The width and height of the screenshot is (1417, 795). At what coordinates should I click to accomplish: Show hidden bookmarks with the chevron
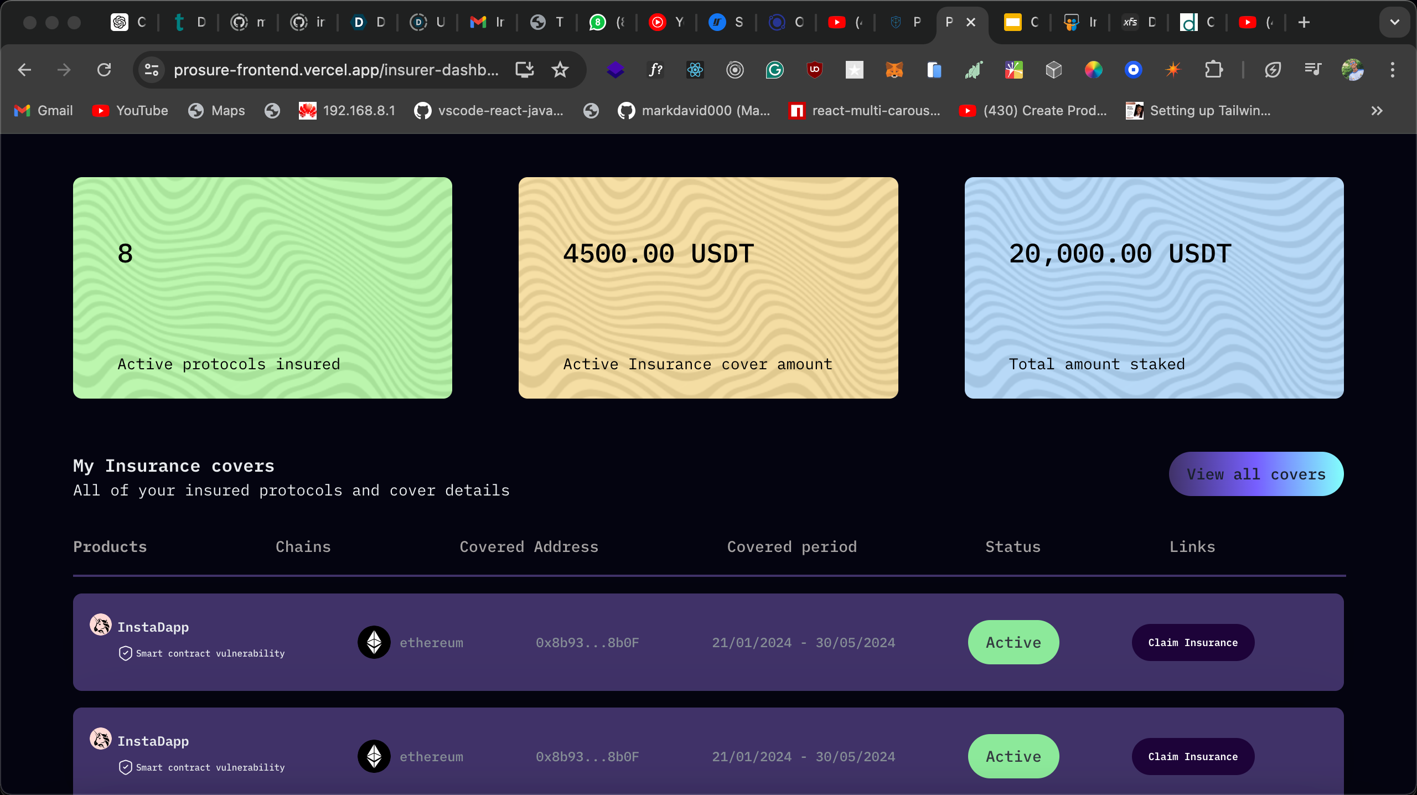1377,111
